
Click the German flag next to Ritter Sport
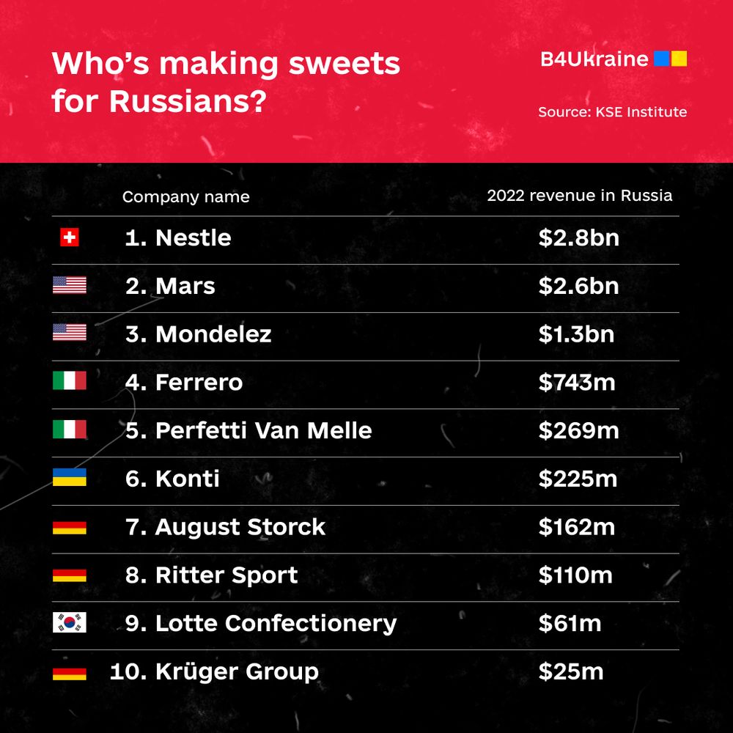tap(70, 575)
